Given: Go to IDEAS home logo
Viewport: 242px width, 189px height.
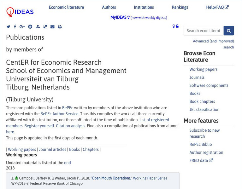Looking at the screenshot, I should coord(20,12).
